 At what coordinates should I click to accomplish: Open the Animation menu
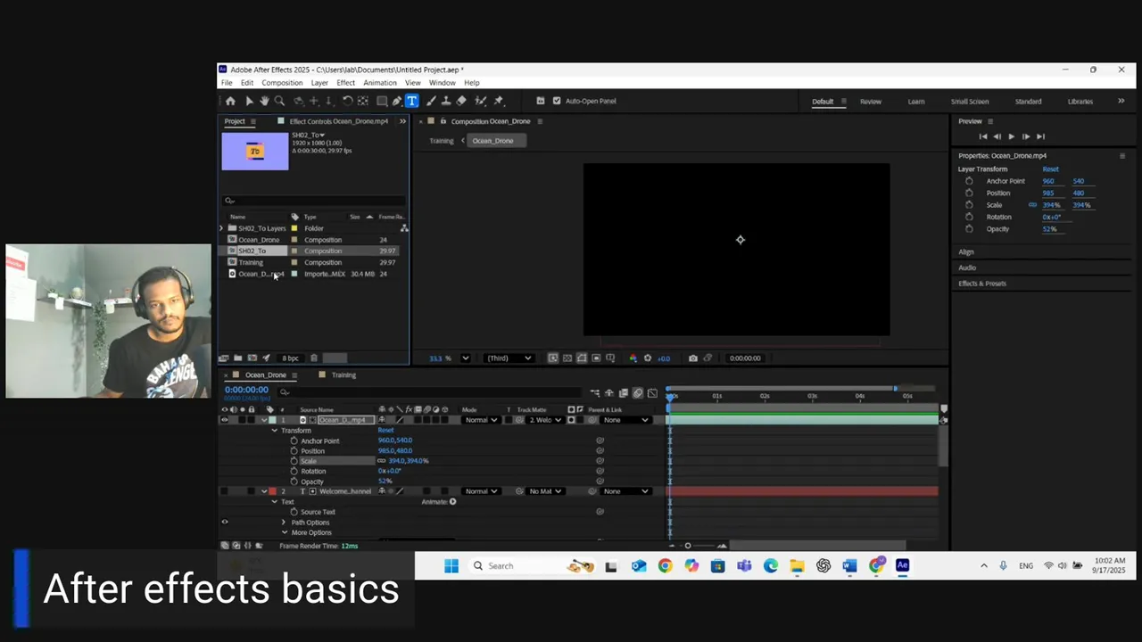pyautogui.click(x=379, y=83)
